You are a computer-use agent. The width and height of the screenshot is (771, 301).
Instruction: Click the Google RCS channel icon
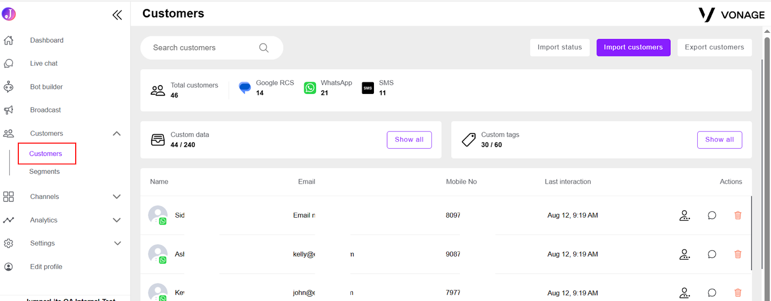tap(245, 88)
